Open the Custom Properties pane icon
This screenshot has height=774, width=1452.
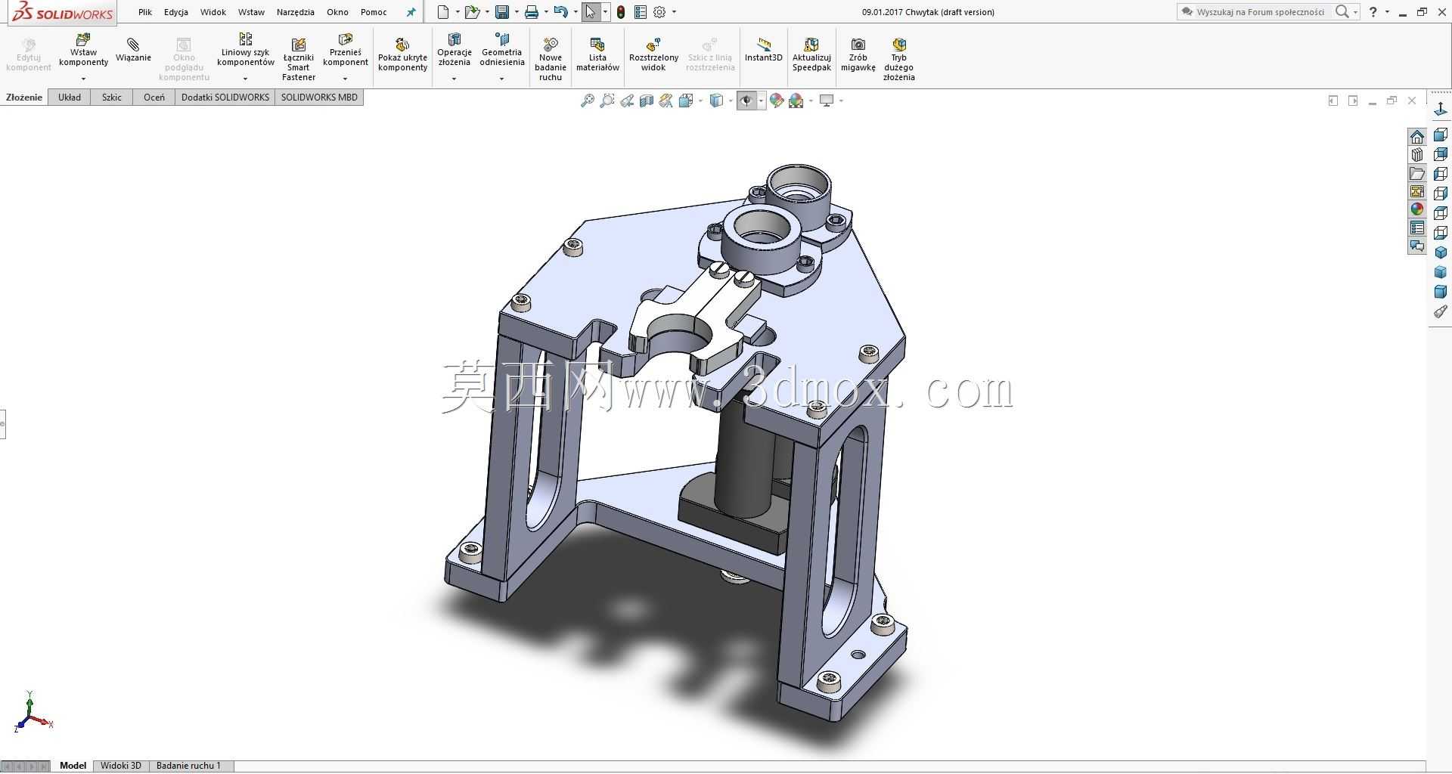tap(1417, 228)
